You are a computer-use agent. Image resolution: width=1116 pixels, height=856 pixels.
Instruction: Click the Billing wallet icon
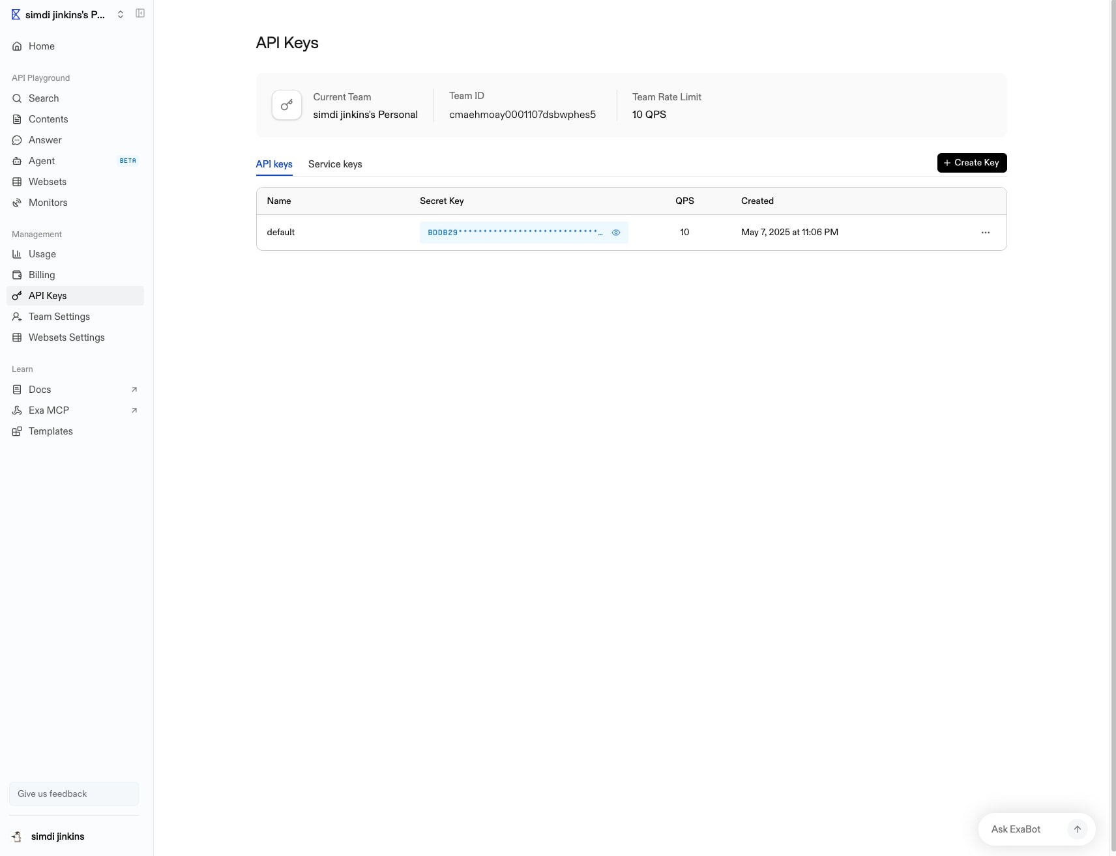coord(17,275)
